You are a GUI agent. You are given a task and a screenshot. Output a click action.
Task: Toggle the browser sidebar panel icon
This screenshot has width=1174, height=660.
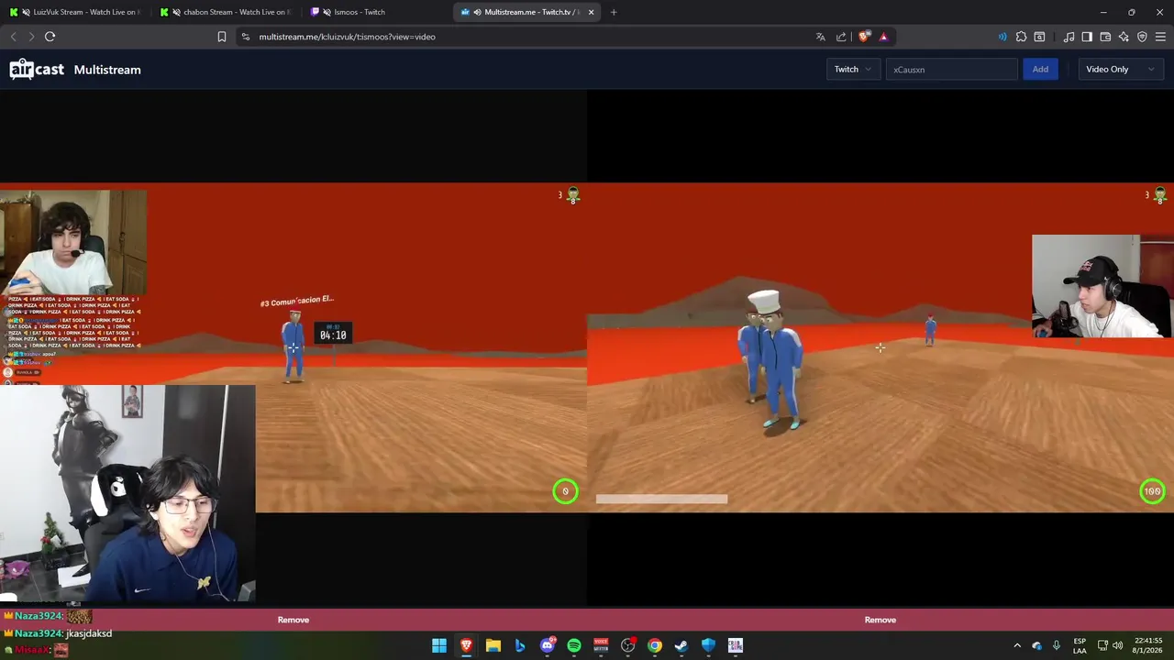[1087, 37]
